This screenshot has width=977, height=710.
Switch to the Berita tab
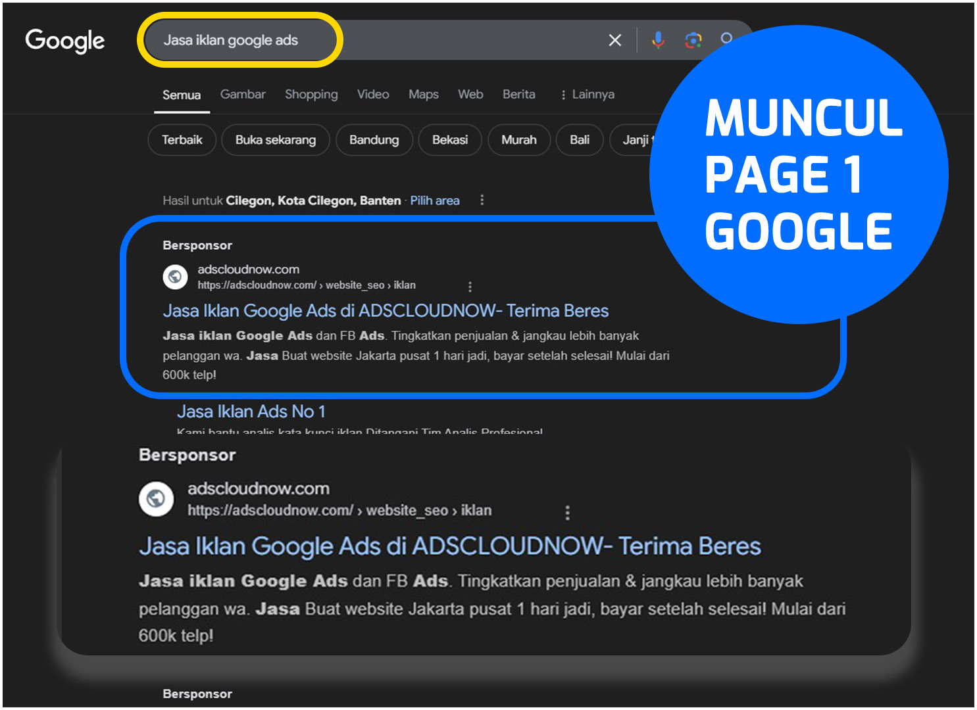519,94
